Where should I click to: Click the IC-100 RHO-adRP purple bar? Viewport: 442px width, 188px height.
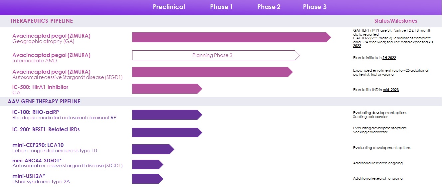click(x=166, y=115)
